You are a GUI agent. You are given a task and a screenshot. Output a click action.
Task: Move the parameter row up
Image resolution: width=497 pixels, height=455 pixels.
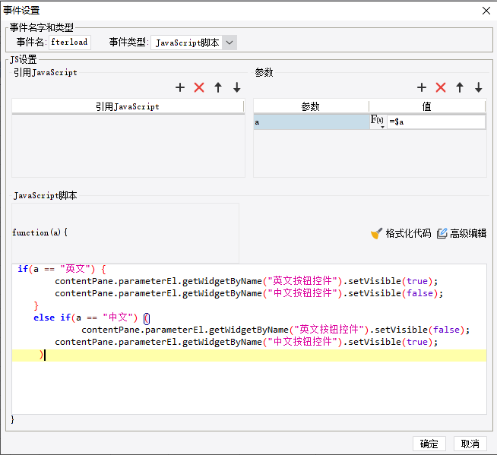[460, 88]
